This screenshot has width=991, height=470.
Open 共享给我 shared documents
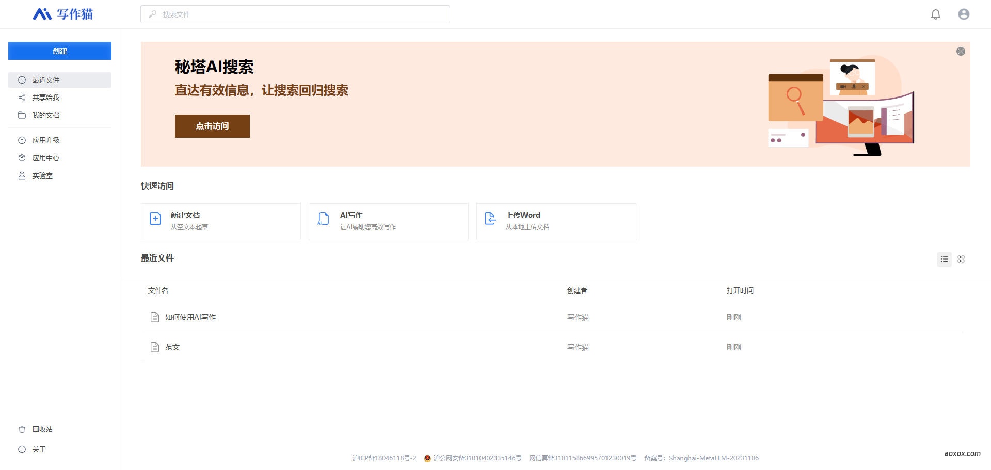point(46,97)
